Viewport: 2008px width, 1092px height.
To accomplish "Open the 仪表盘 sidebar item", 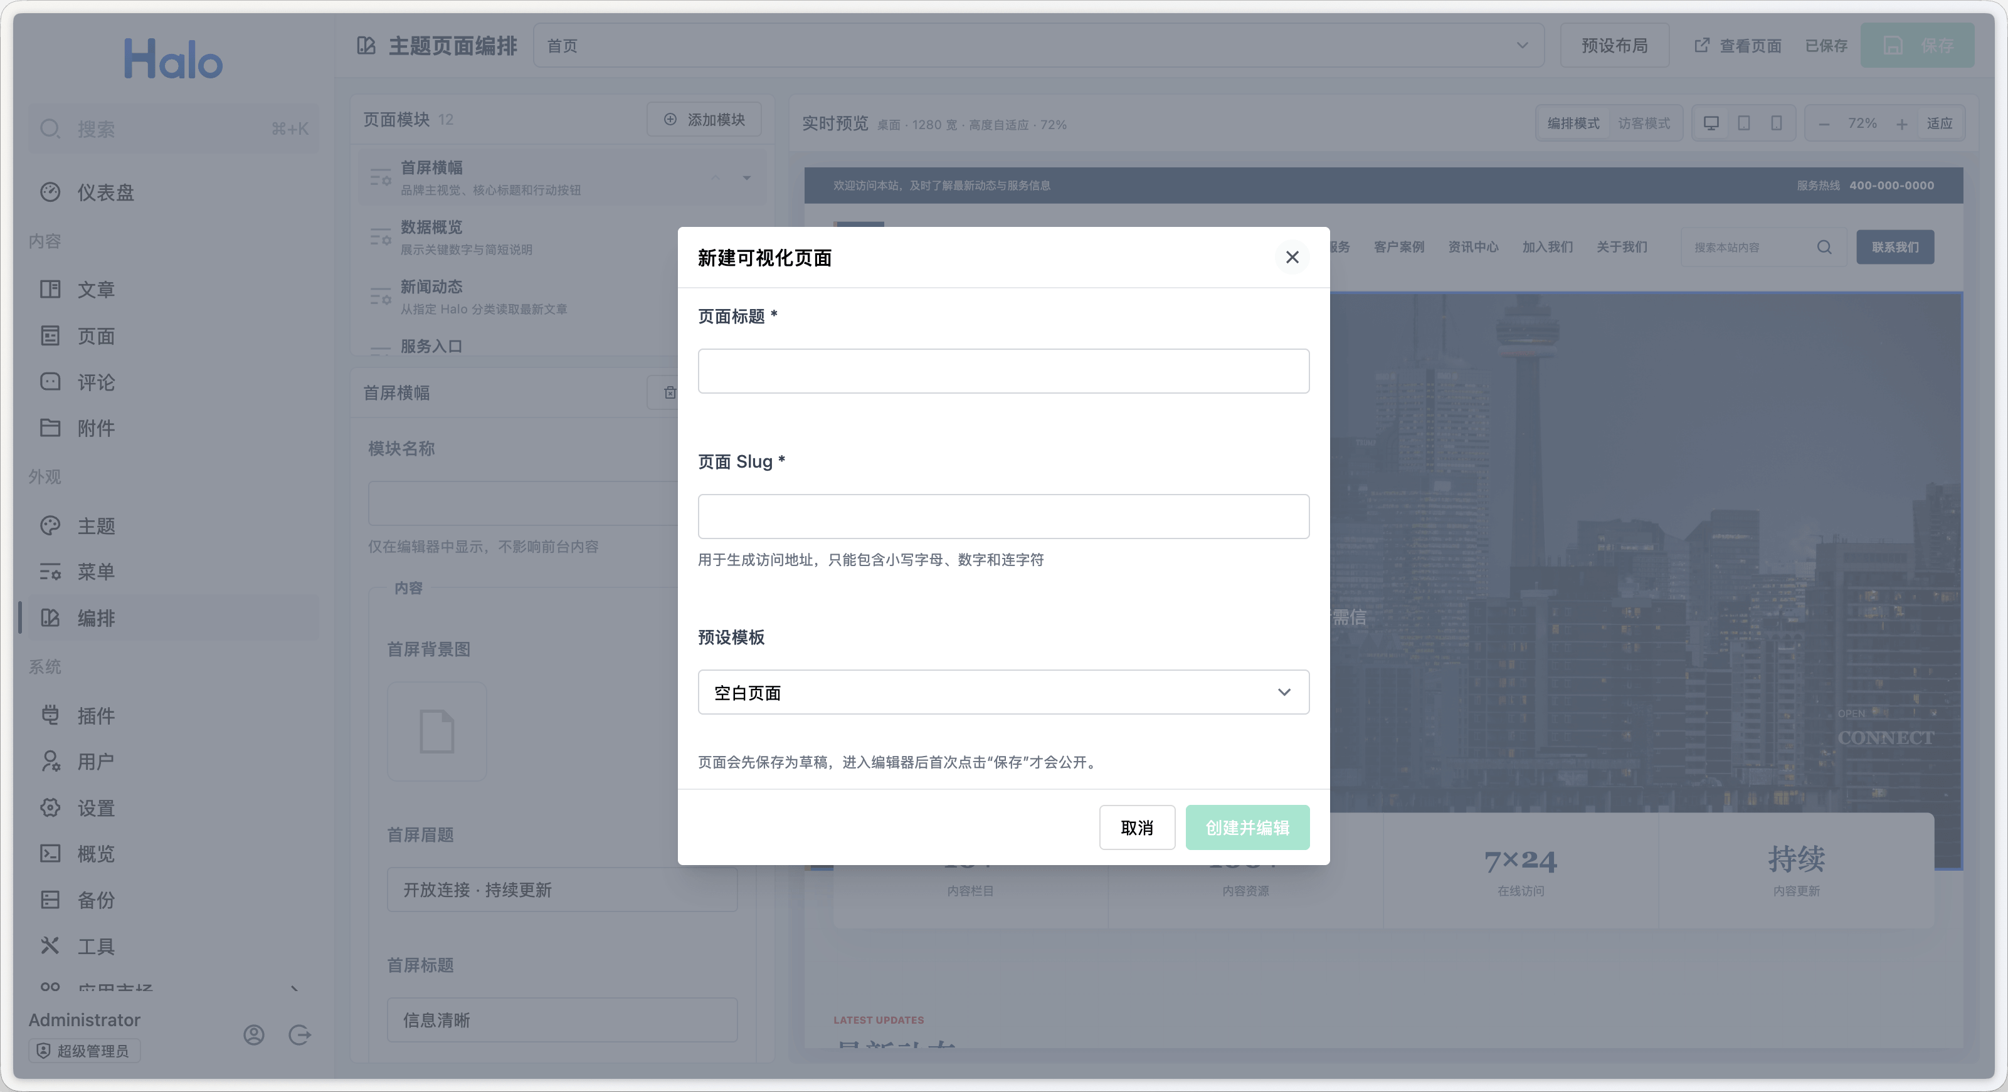I will pyautogui.click(x=173, y=192).
